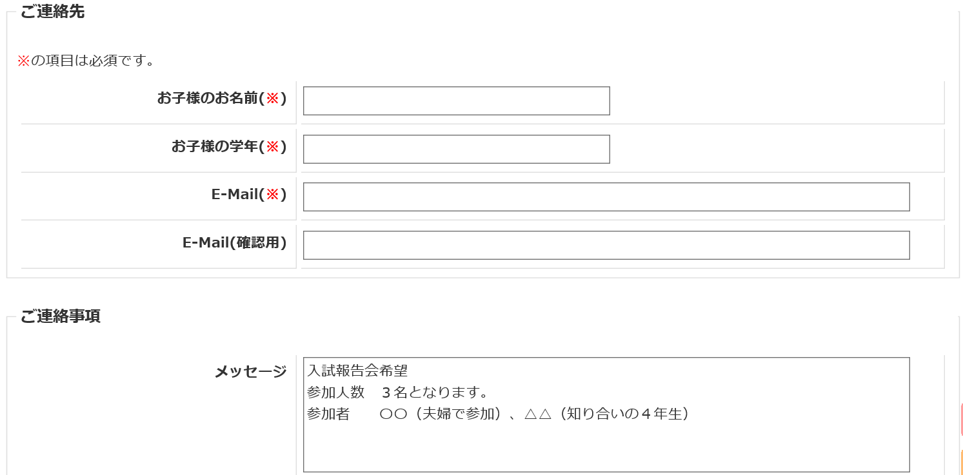The width and height of the screenshot is (963, 475).
Task: Focus the お子様の学年 text box
Action: (456, 150)
